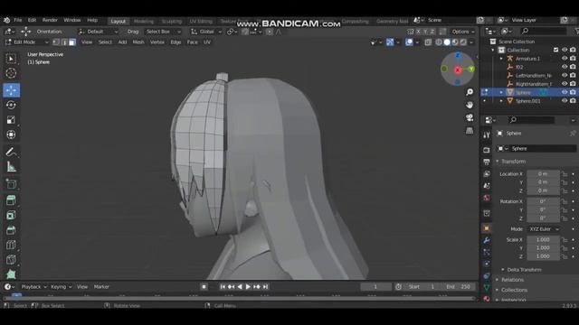579x325 pixels.
Task: Open the Mesh menu
Action: [x=138, y=42]
